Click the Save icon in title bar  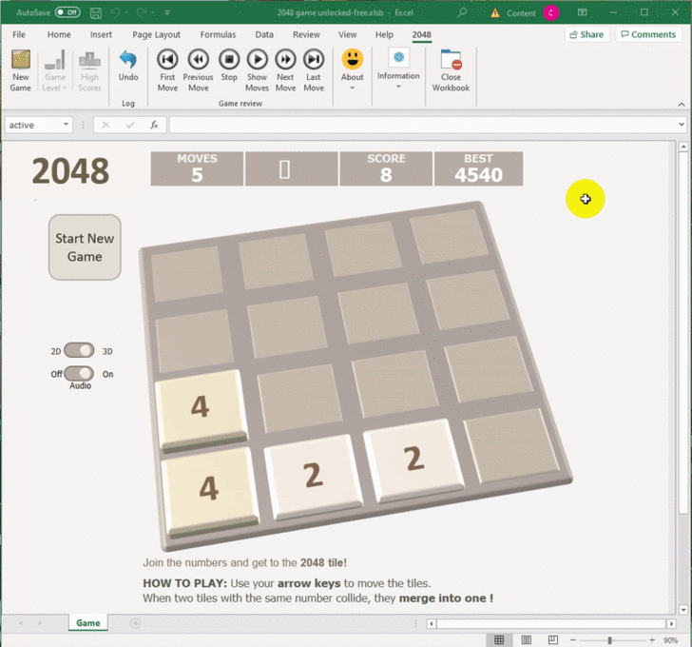96,12
